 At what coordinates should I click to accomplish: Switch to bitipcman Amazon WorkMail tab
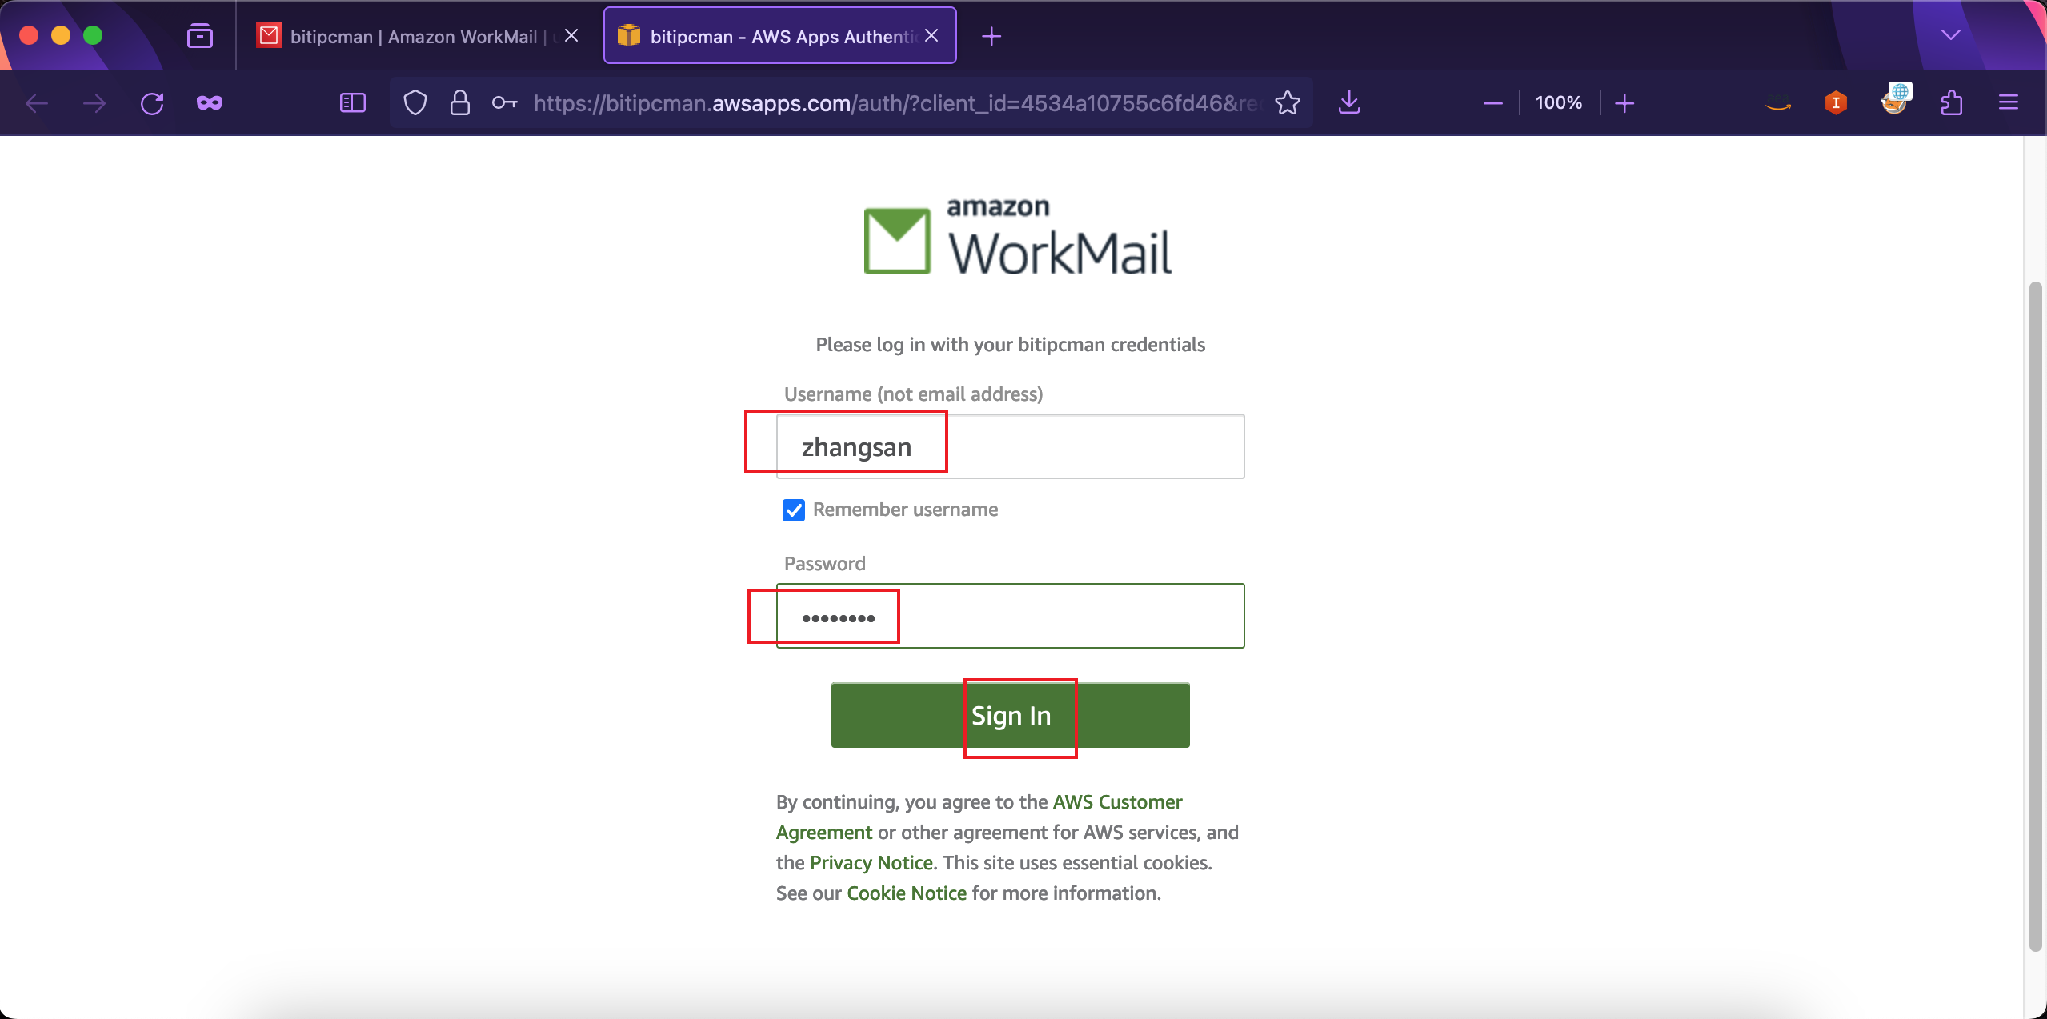tap(415, 36)
